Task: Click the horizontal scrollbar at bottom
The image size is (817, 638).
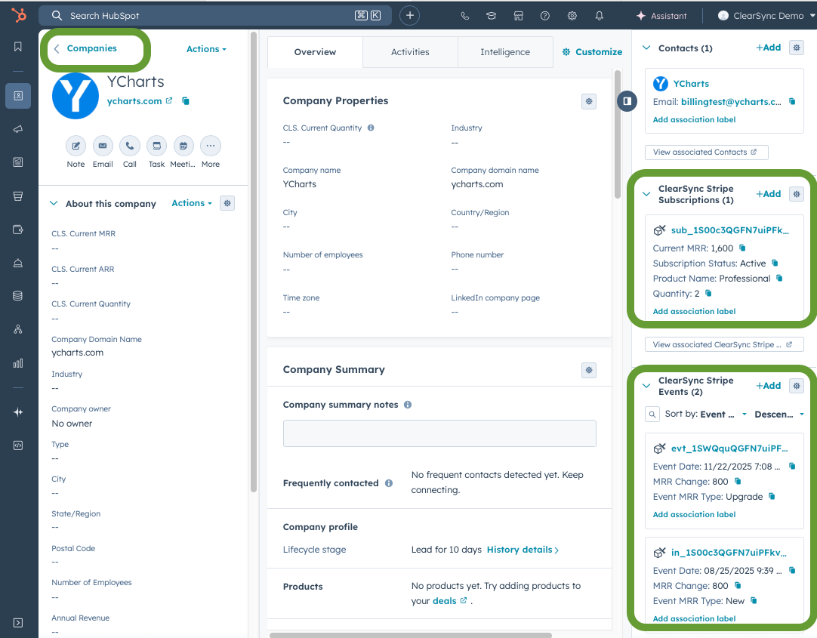Action: [410, 635]
